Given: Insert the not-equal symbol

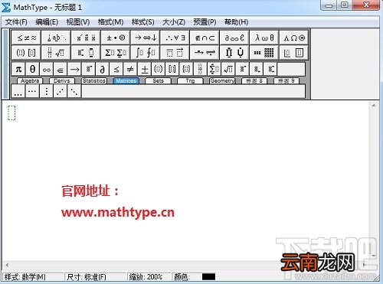Looking at the screenshot, I should click(x=130, y=69).
